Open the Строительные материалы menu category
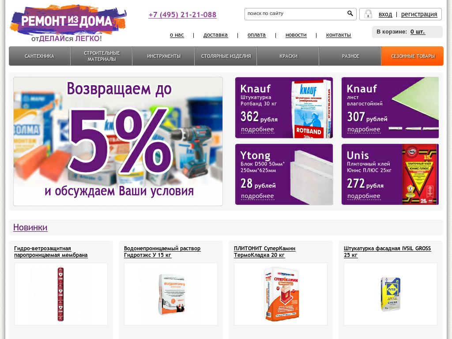Viewport: 452px width, 339px height. tap(102, 56)
